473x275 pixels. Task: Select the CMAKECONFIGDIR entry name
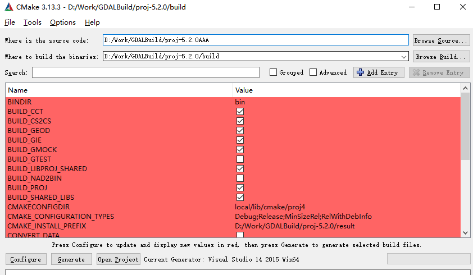[39, 207]
